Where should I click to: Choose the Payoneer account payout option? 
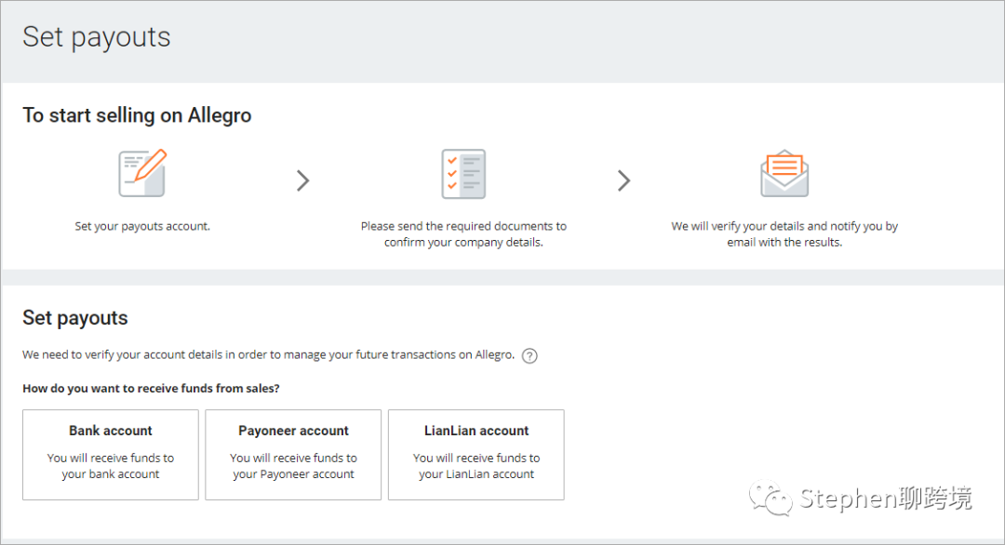(293, 455)
